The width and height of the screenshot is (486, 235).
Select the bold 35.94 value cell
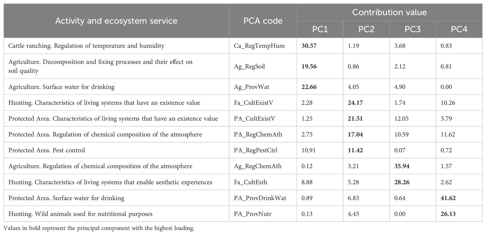(402, 166)
